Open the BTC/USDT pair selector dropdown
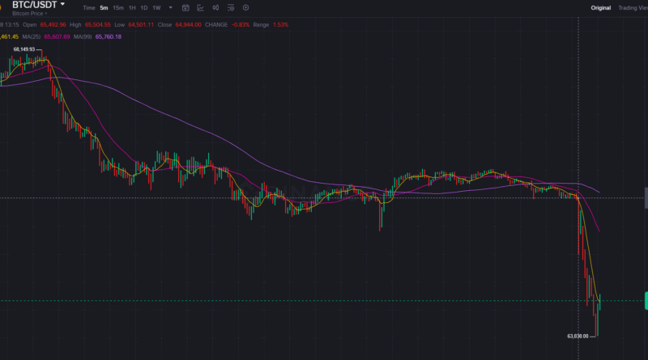The height and width of the screenshot is (360, 648). coord(38,5)
